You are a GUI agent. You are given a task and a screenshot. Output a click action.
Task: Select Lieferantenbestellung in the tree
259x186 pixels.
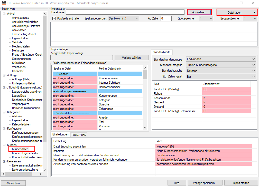click(x=25, y=170)
